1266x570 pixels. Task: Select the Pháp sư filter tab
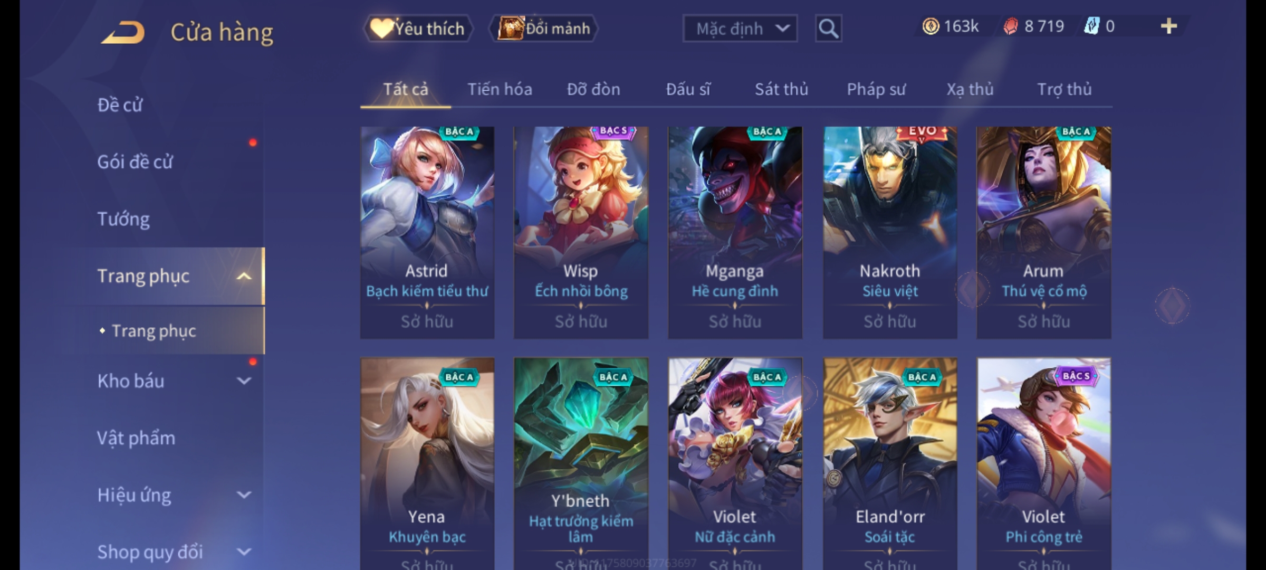pos(876,89)
